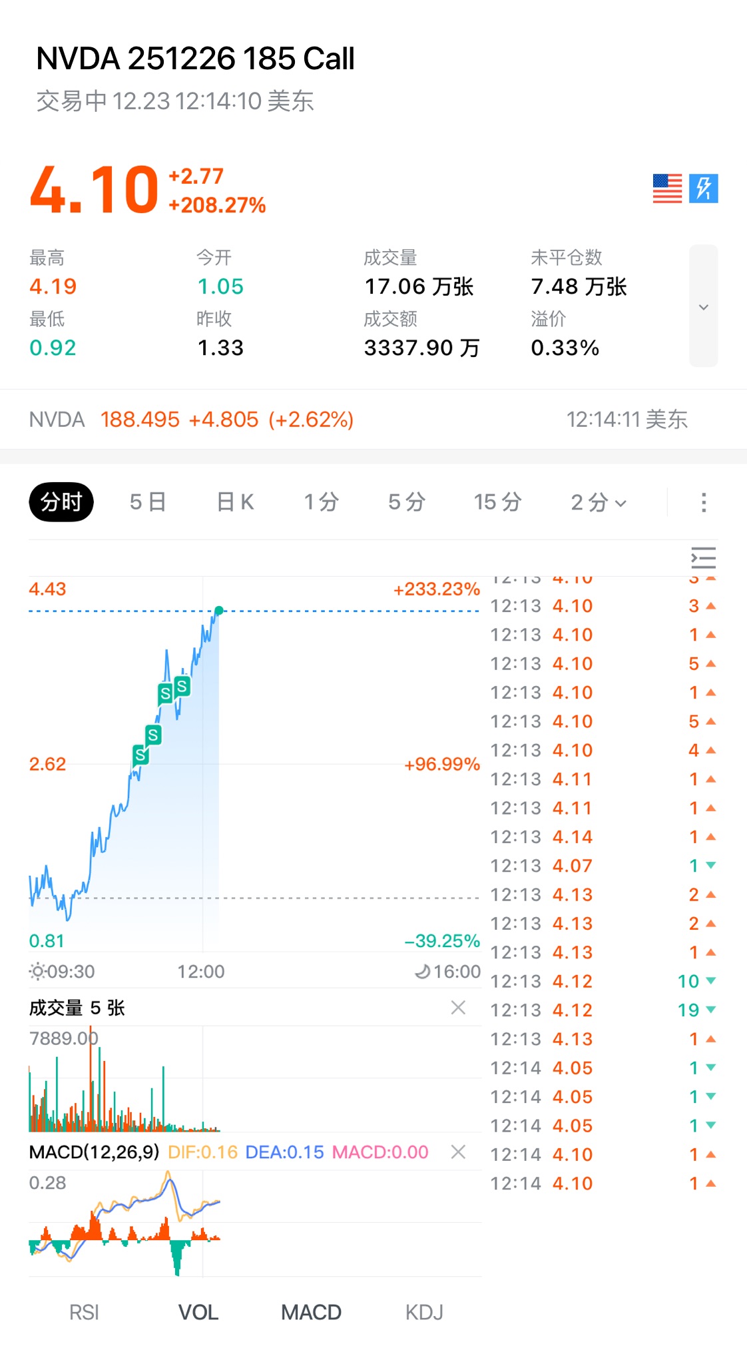Screen dimensions: 747x1354
Task: Close the volume indicator panel
Action: tap(458, 1008)
